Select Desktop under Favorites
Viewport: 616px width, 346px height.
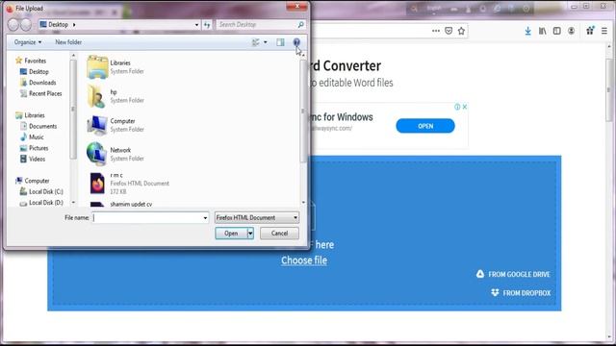35,72
